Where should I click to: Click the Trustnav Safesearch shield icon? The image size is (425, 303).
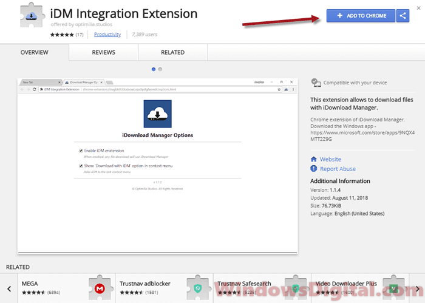296,288
